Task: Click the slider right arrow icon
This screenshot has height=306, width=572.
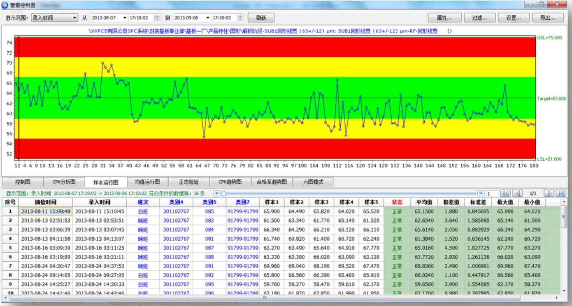Action: 481,193
